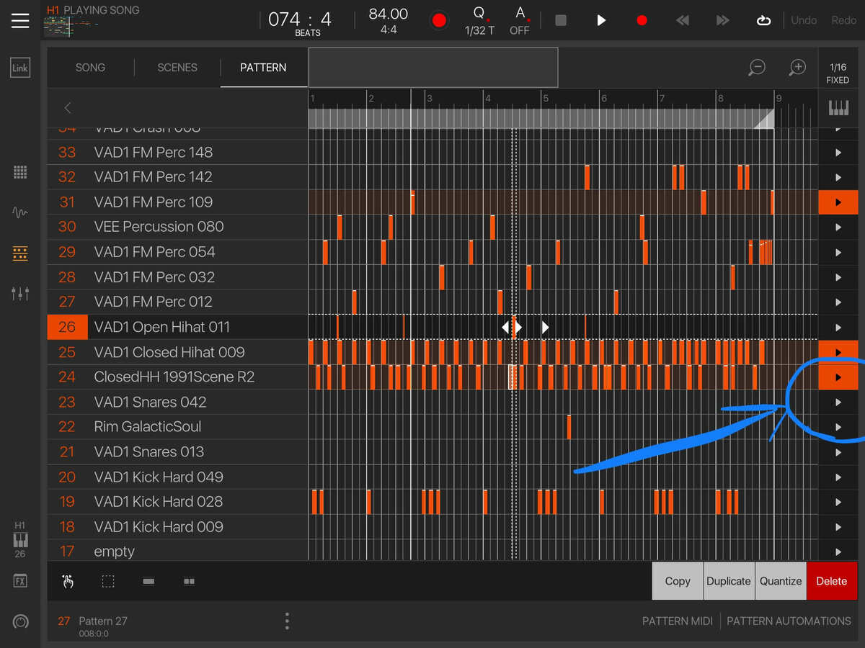Open the pad grid view

20,172
